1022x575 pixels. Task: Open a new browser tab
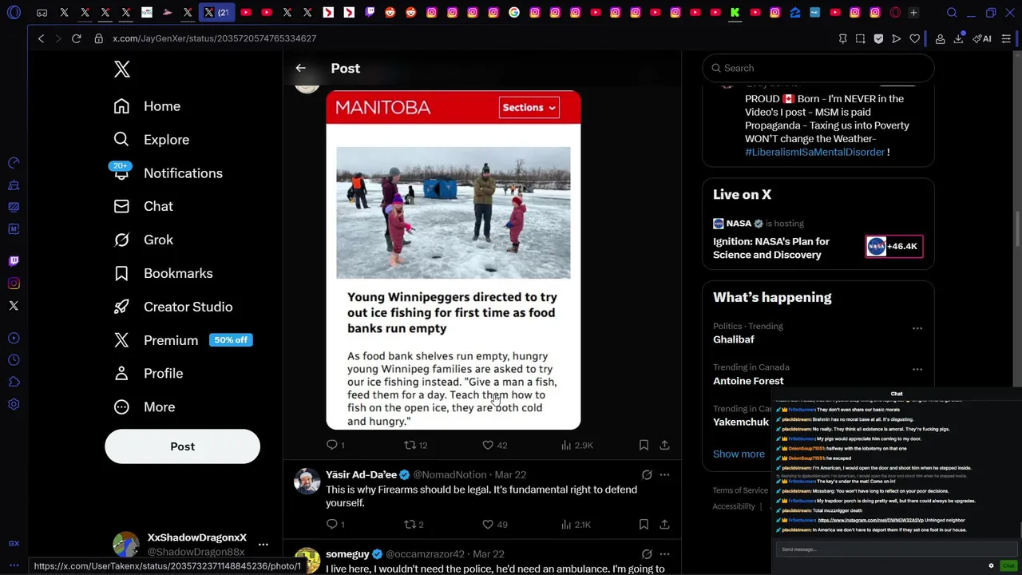[x=913, y=13]
